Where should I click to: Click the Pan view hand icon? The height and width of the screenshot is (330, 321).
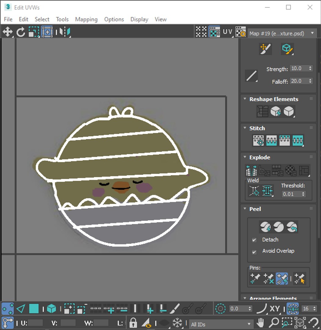point(261,322)
